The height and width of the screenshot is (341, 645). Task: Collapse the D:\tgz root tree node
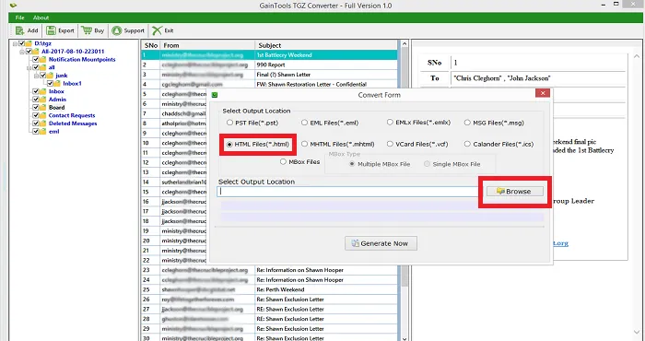16,43
